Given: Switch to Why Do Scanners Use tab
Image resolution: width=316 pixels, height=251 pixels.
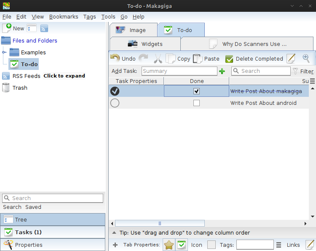Looking at the screenshot, I should [247, 44].
